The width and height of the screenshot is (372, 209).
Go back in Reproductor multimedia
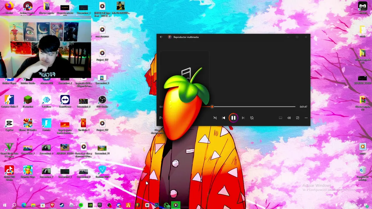pyautogui.click(x=161, y=37)
